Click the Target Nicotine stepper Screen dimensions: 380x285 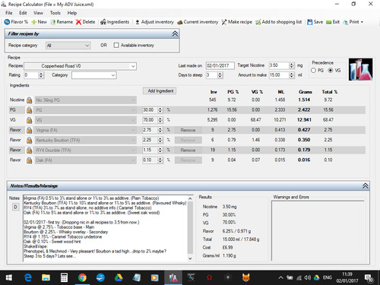[x=292, y=65]
